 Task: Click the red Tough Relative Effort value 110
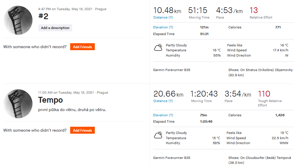264,94
